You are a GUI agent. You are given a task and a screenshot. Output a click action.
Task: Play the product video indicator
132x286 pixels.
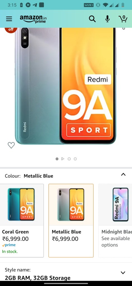tap(63, 159)
